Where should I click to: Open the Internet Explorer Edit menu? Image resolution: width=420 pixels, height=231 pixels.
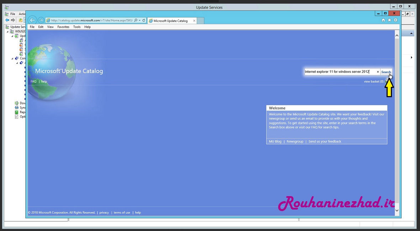41,27
